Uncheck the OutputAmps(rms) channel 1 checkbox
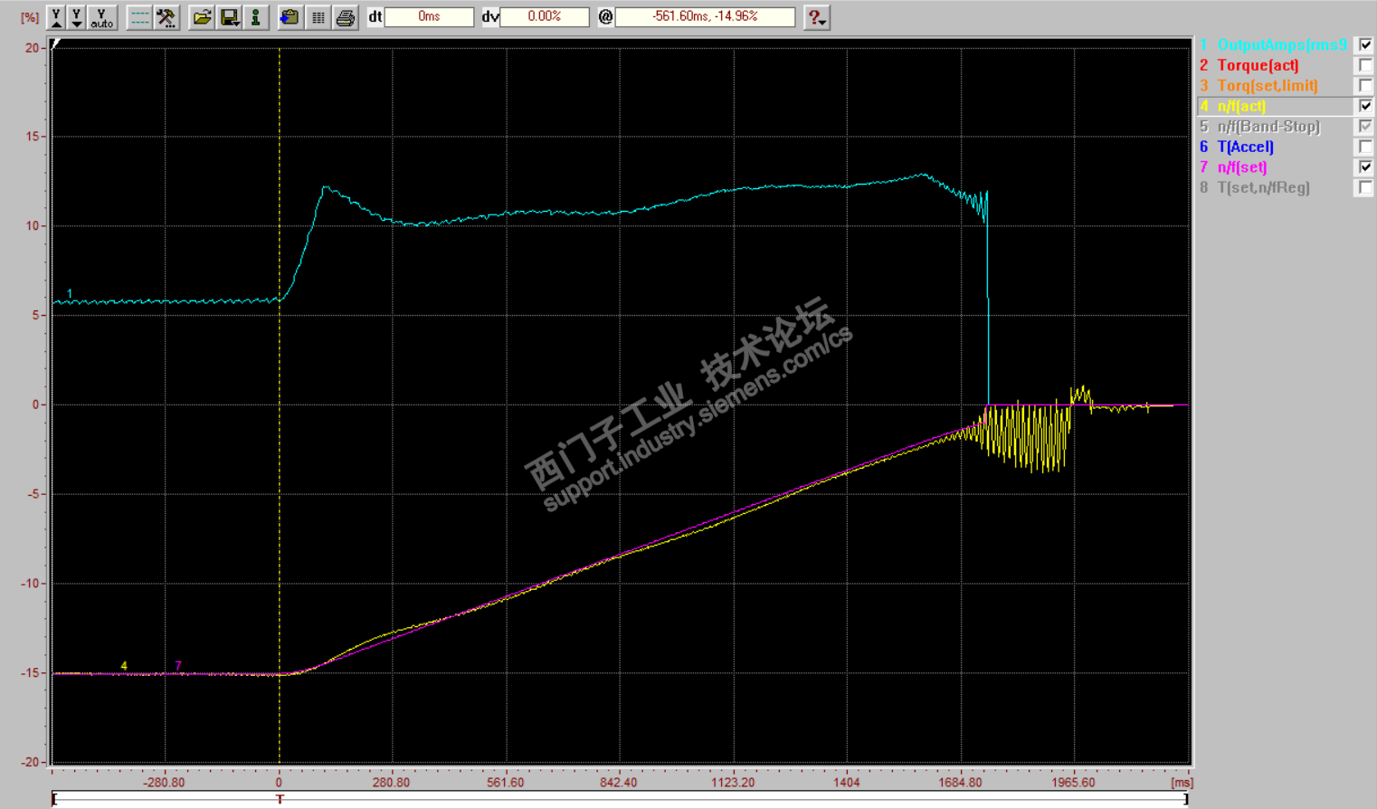 pos(1365,45)
